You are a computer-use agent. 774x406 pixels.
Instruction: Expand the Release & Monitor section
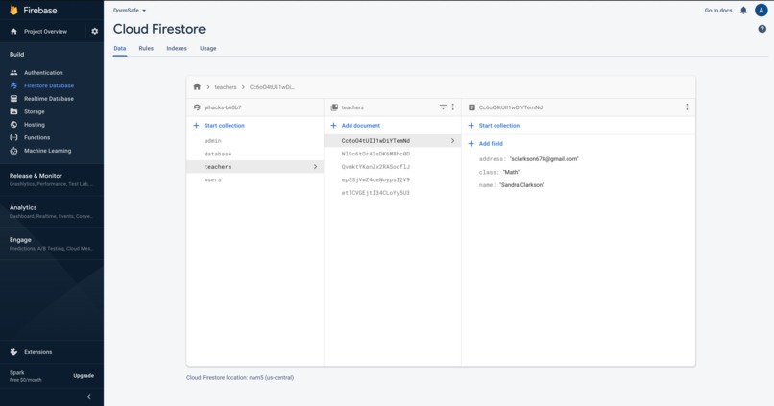(x=52, y=179)
